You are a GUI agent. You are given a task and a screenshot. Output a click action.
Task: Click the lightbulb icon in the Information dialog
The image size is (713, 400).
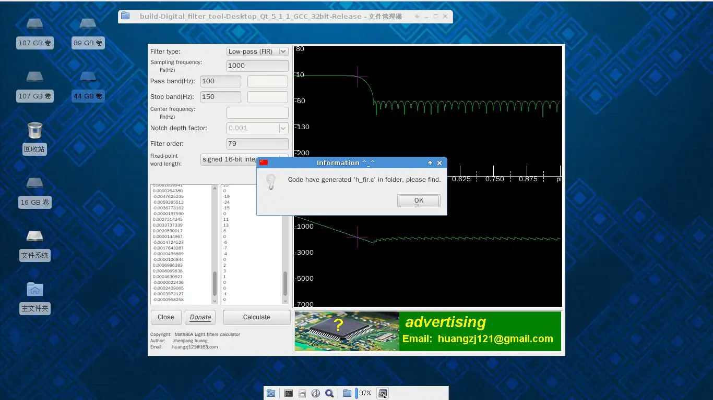pyautogui.click(x=270, y=181)
